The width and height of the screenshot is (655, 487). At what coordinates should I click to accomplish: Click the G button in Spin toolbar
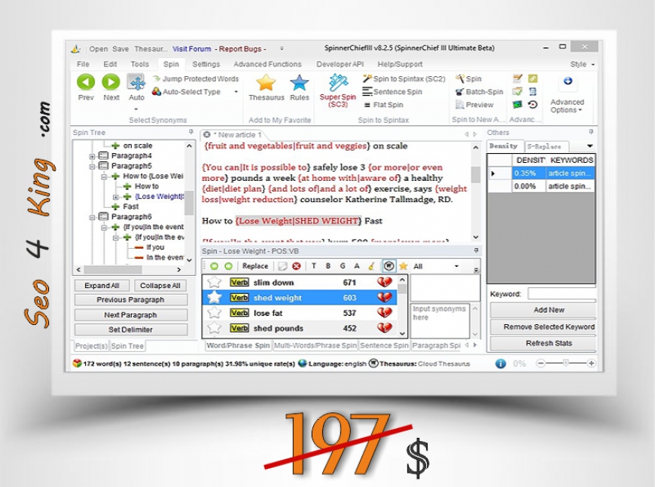(x=343, y=266)
